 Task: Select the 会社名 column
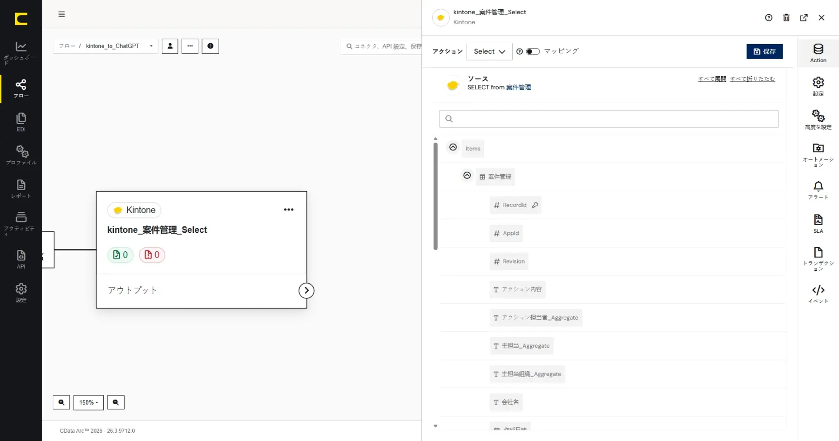click(x=506, y=402)
